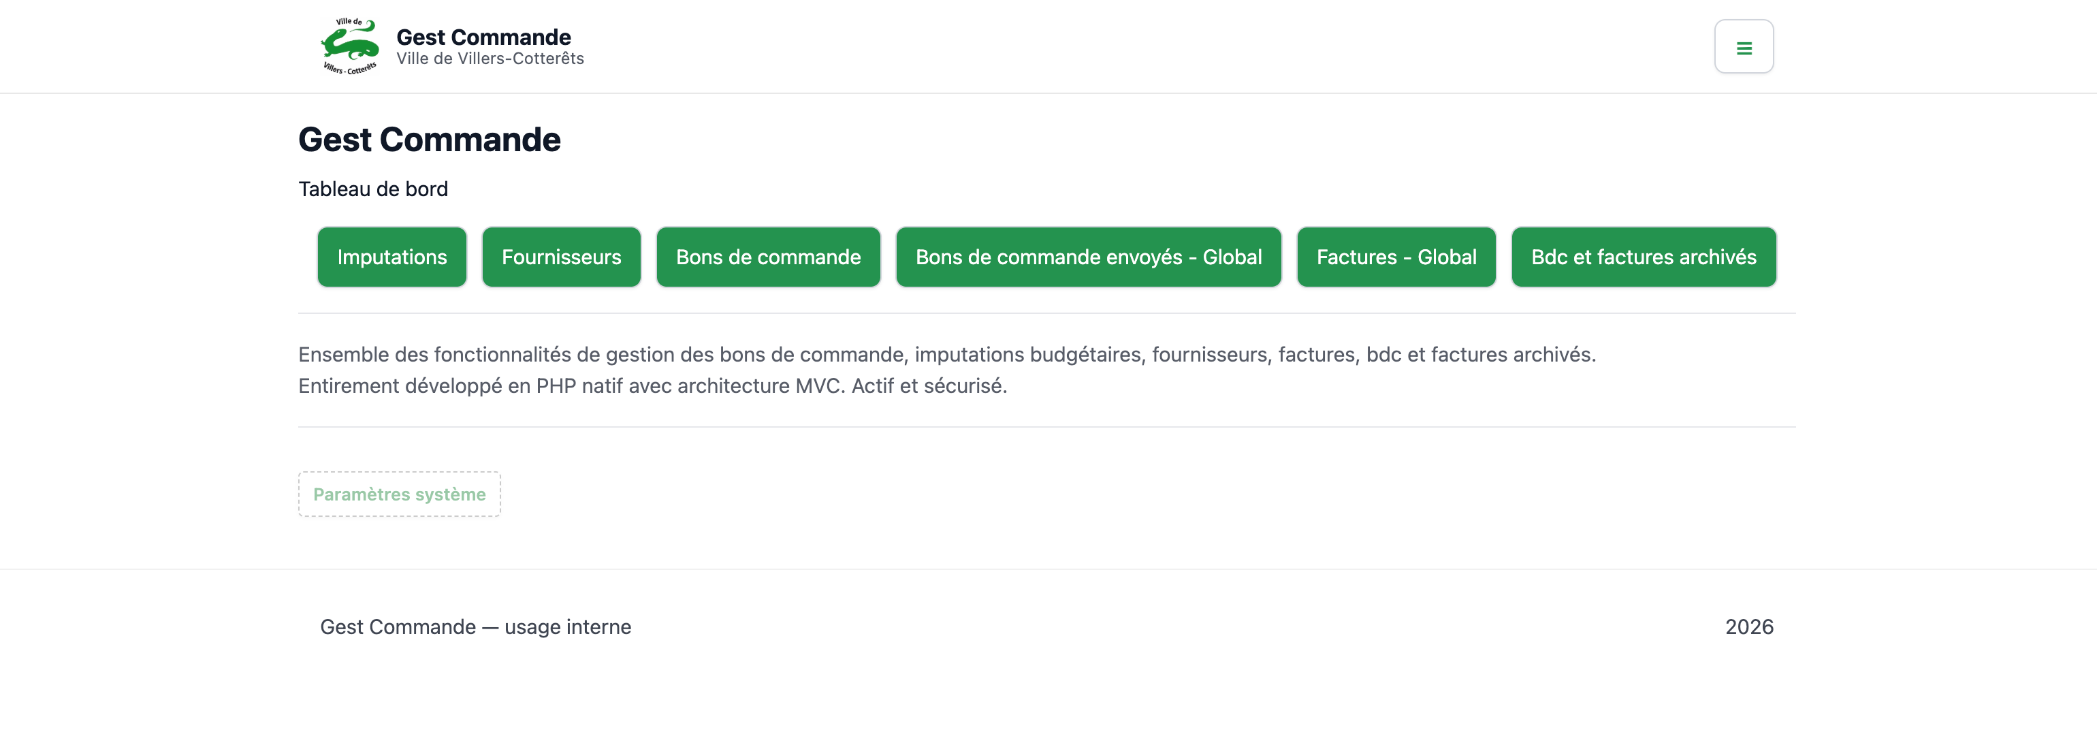
Task: Click the divider line below the green buttons
Action: coord(1046,313)
